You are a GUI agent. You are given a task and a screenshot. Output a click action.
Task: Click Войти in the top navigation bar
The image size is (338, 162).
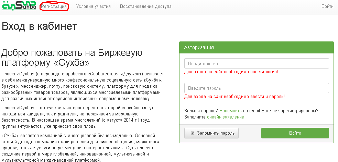tap(327, 7)
